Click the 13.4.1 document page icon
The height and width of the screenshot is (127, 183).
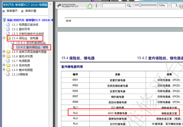[13, 43]
